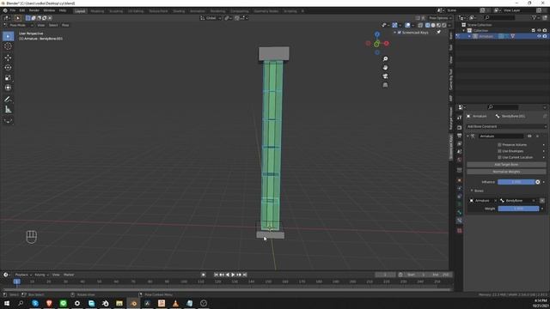Switch to the Animation workspace tab

click(x=198, y=11)
